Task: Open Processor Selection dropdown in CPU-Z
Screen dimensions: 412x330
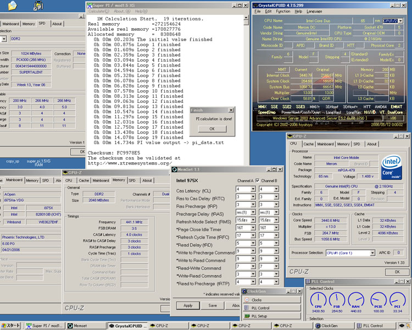Action: [x=372, y=253]
